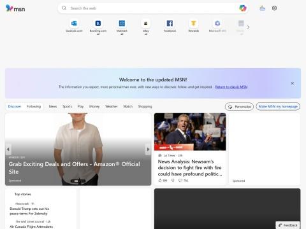This screenshot has width=306, height=229.
Task: Click the LA Times source label
Action: tap(169, 155)
